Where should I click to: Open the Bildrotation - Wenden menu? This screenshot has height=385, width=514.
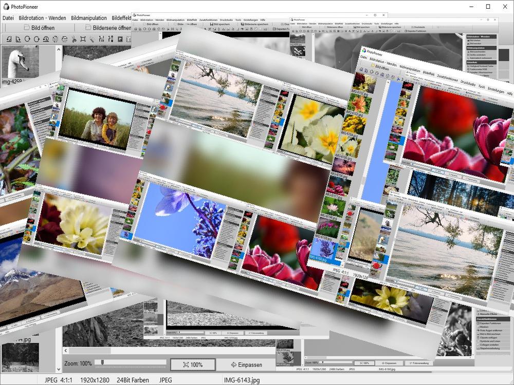(x=42, y=17)
